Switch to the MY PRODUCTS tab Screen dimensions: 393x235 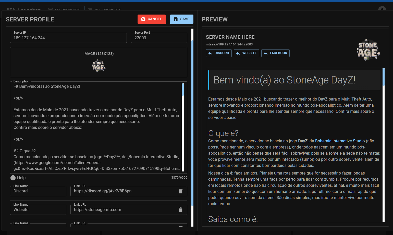(x=65, y=10)
